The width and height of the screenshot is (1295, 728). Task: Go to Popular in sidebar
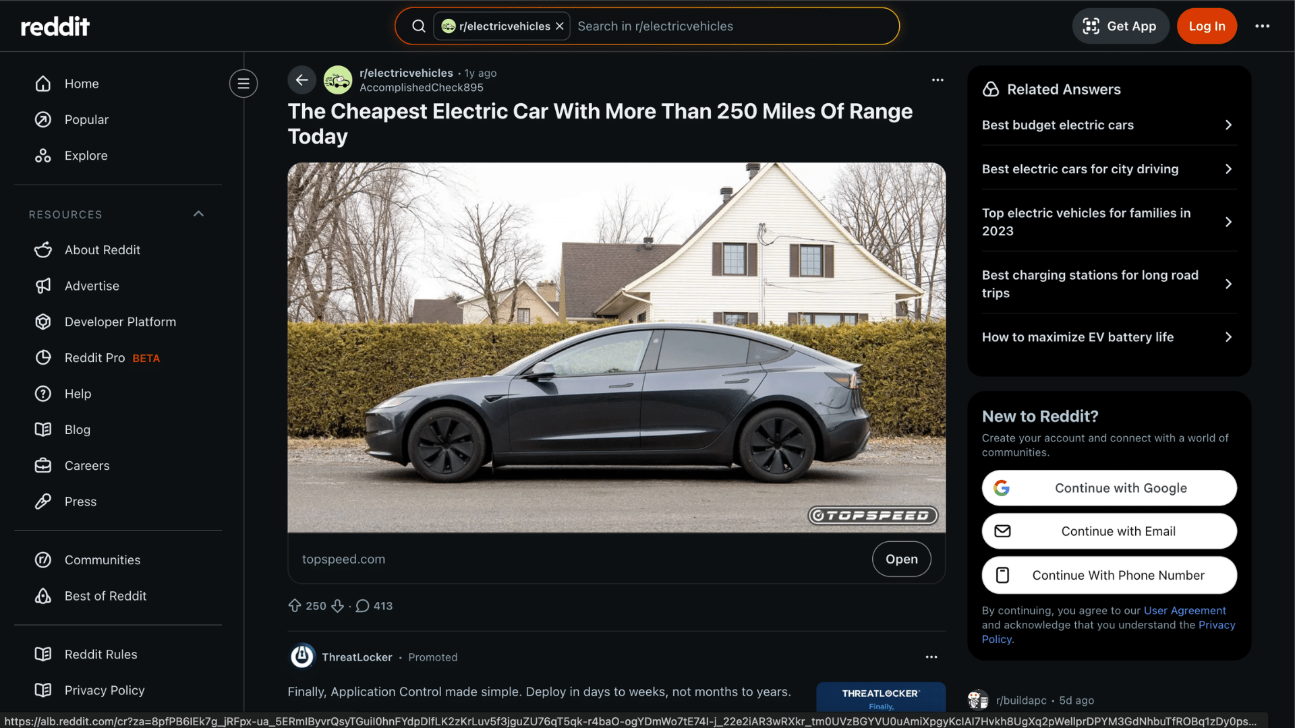[86, 119]
